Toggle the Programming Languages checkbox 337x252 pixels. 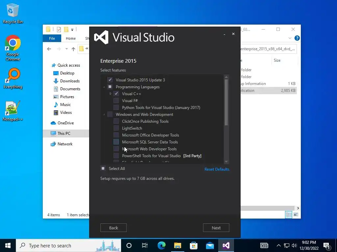(x=110, y=87)
